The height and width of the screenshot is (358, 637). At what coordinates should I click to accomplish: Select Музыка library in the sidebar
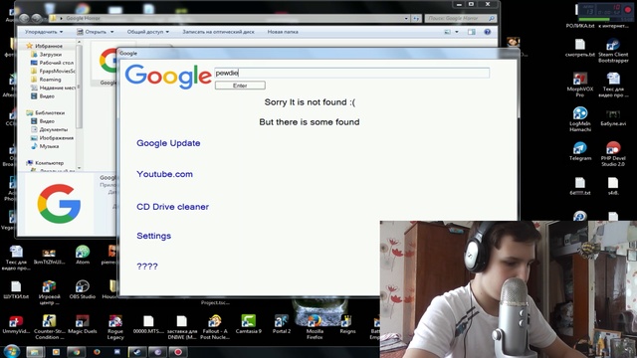click(x=45, y=146)
